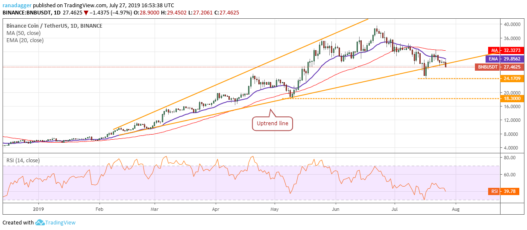
Task: Select the 'EMA (20, close)' indicator legend
Action: coord(25,40)
